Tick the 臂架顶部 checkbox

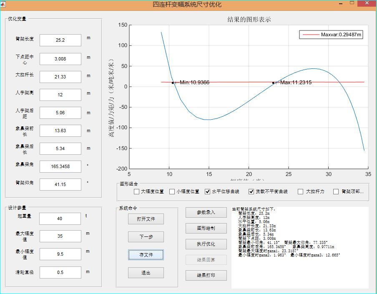coord(336,192)
